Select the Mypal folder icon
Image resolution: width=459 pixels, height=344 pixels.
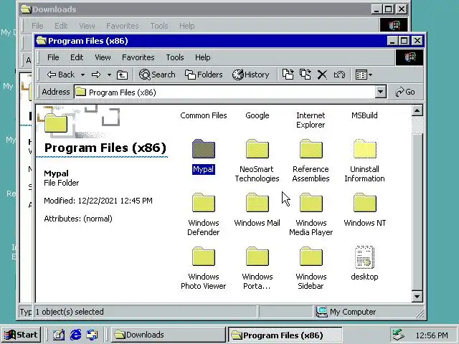(204, 149)
